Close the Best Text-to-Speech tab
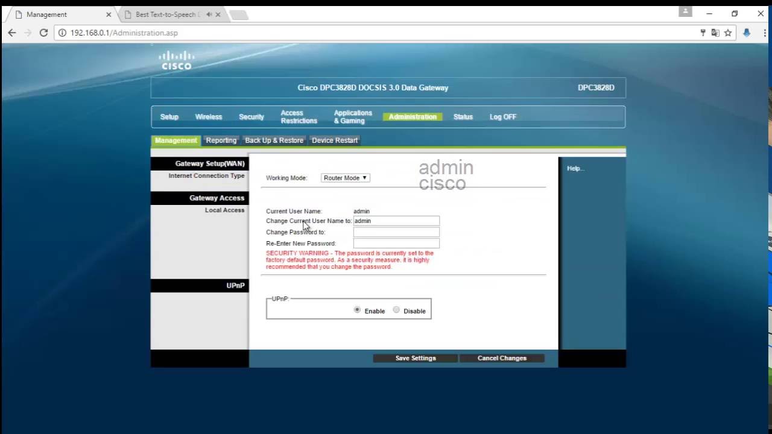The height and width of the screenshot is (434, 772). coord(218,14)
